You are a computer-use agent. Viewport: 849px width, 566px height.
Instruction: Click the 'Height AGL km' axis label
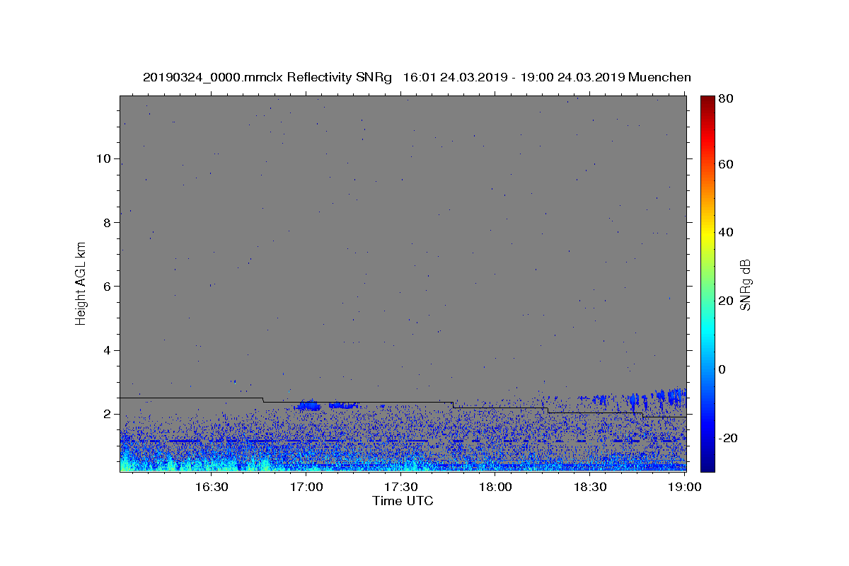click(81, 283)
